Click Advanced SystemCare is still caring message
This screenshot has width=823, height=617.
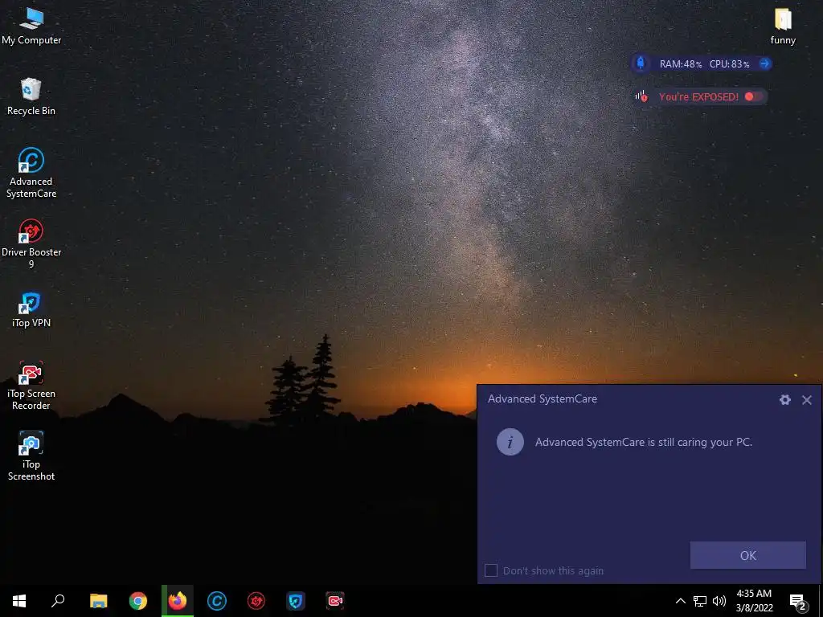[644, 442]
